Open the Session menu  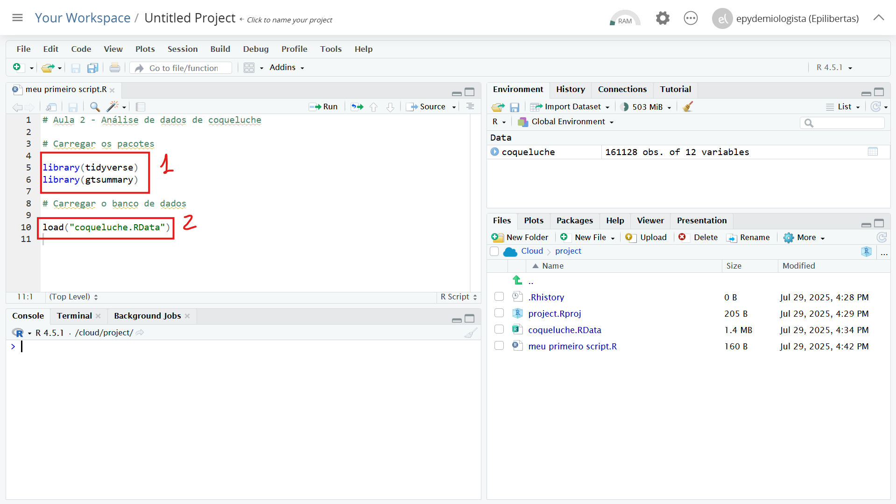183,49
